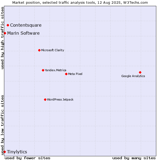The width and height of the screenshot is (160, 160).
Task: Click the Tinylytics red data point
Action: (x=5, y=152)
